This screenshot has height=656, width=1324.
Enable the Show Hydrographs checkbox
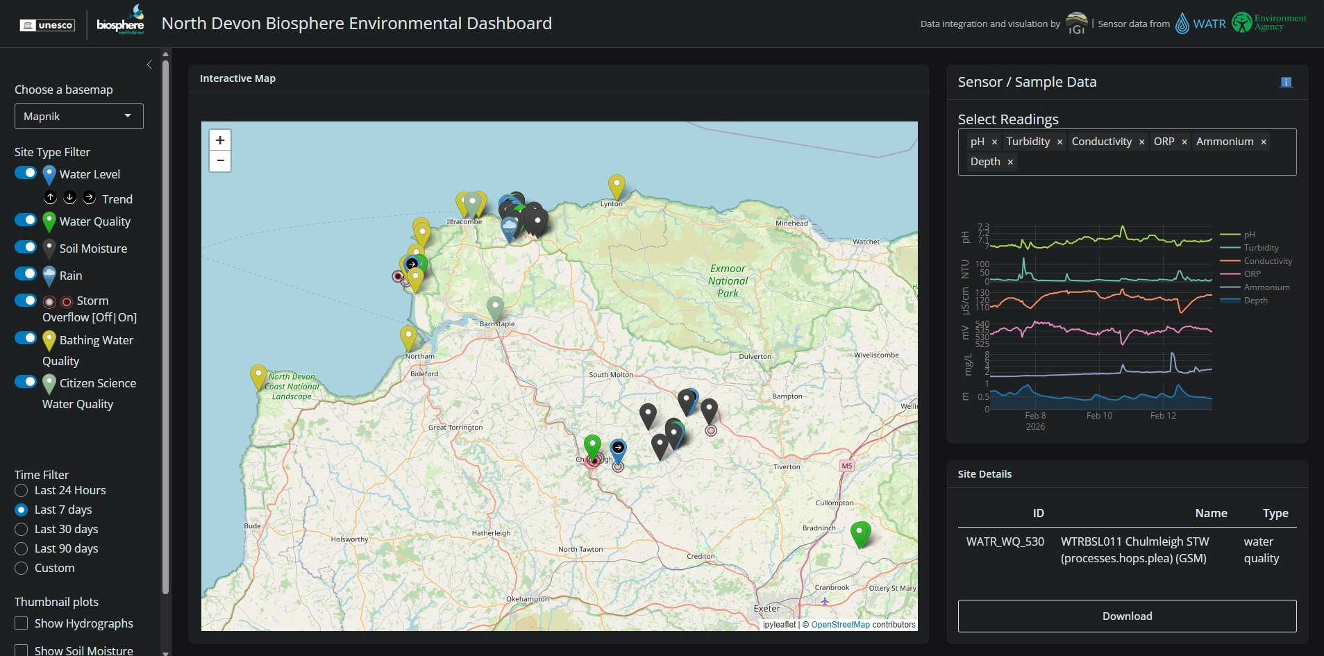click(19, 623)
